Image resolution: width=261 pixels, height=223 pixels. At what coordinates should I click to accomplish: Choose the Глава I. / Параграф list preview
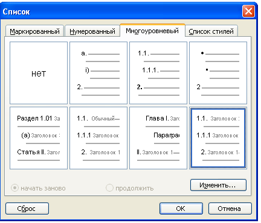click(x=158, y=138)
